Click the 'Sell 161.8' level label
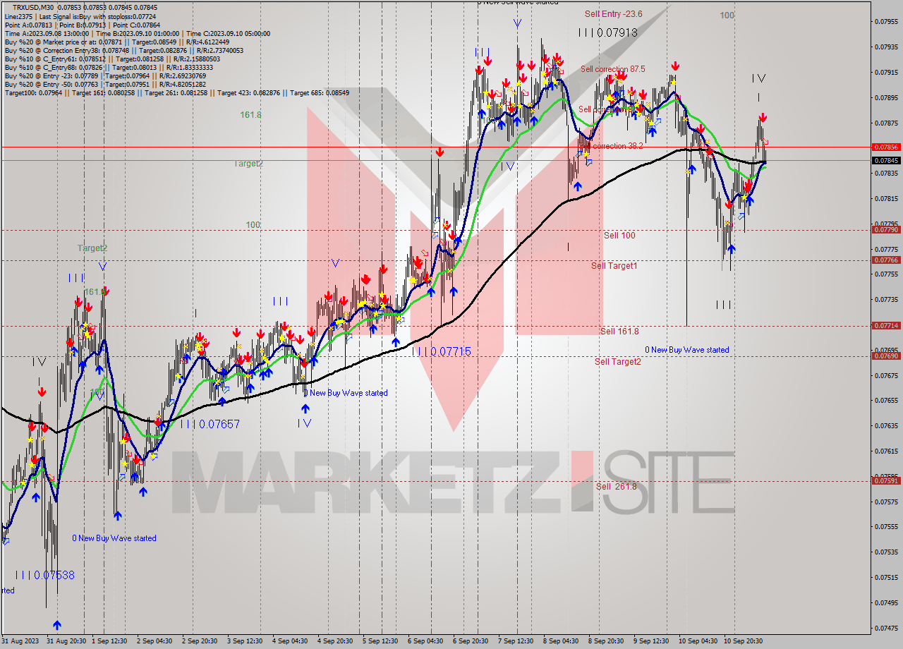The height and width of the screenshot is (649, 903). point(619,331)
